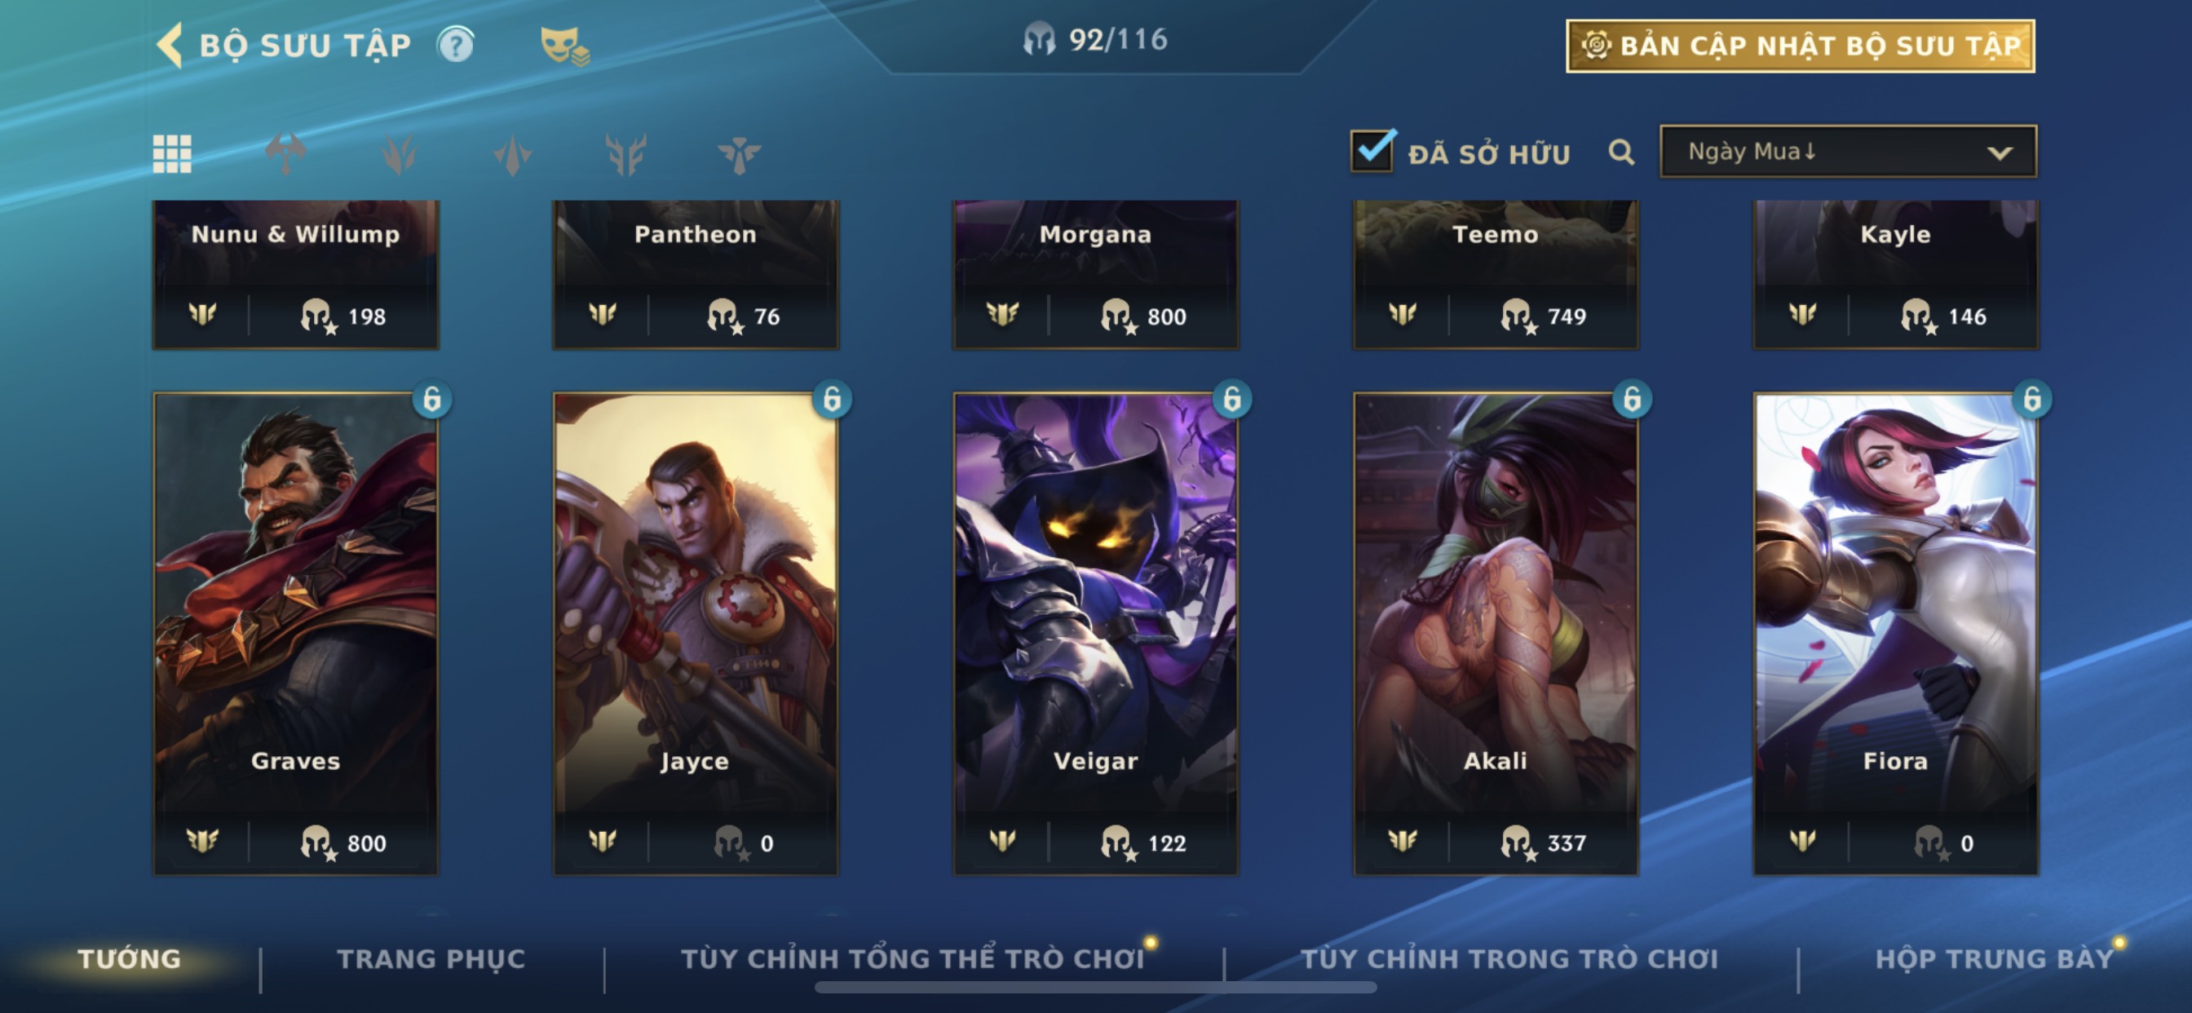Open the champion search magnifier
2192x1013 pixels.
click(1621, 153)
